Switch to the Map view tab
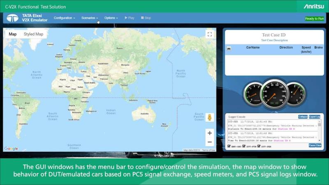 (x=13, y=34)
